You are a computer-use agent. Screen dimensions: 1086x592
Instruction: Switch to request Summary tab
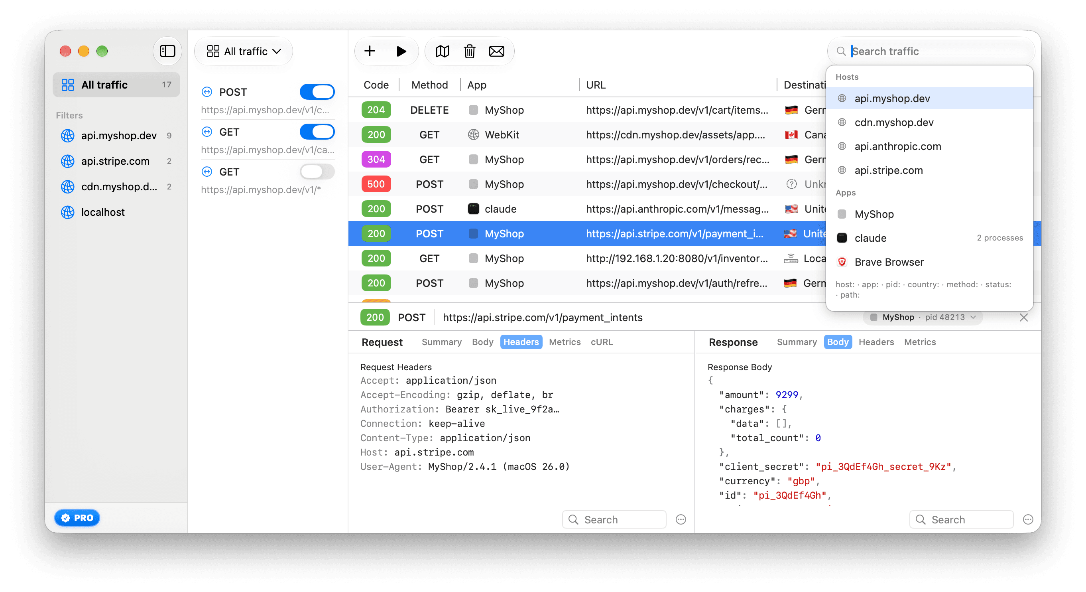point(441,342)
